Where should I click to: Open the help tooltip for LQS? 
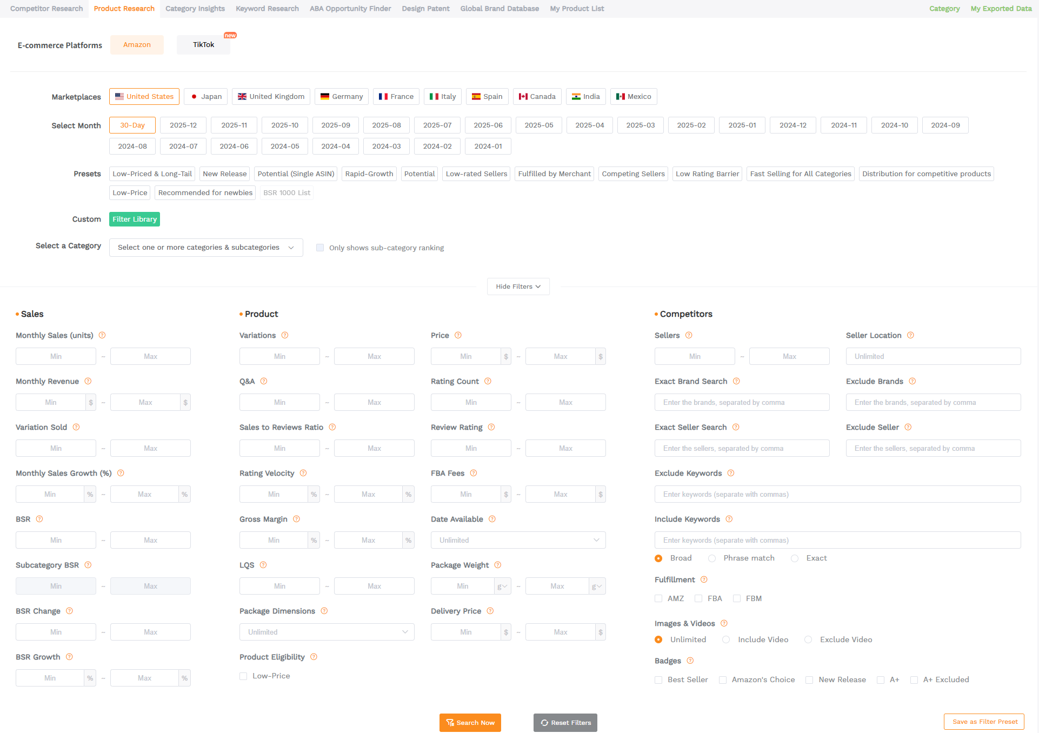264,565
